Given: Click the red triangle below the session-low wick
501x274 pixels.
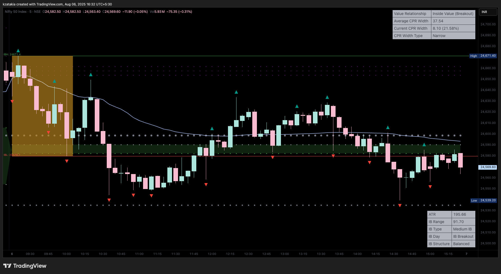Looking at the screenshot, I should click(x=400, y=206).
